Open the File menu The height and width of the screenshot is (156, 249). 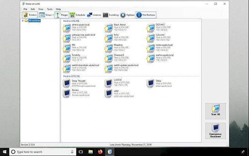click(x=26, y=9)
